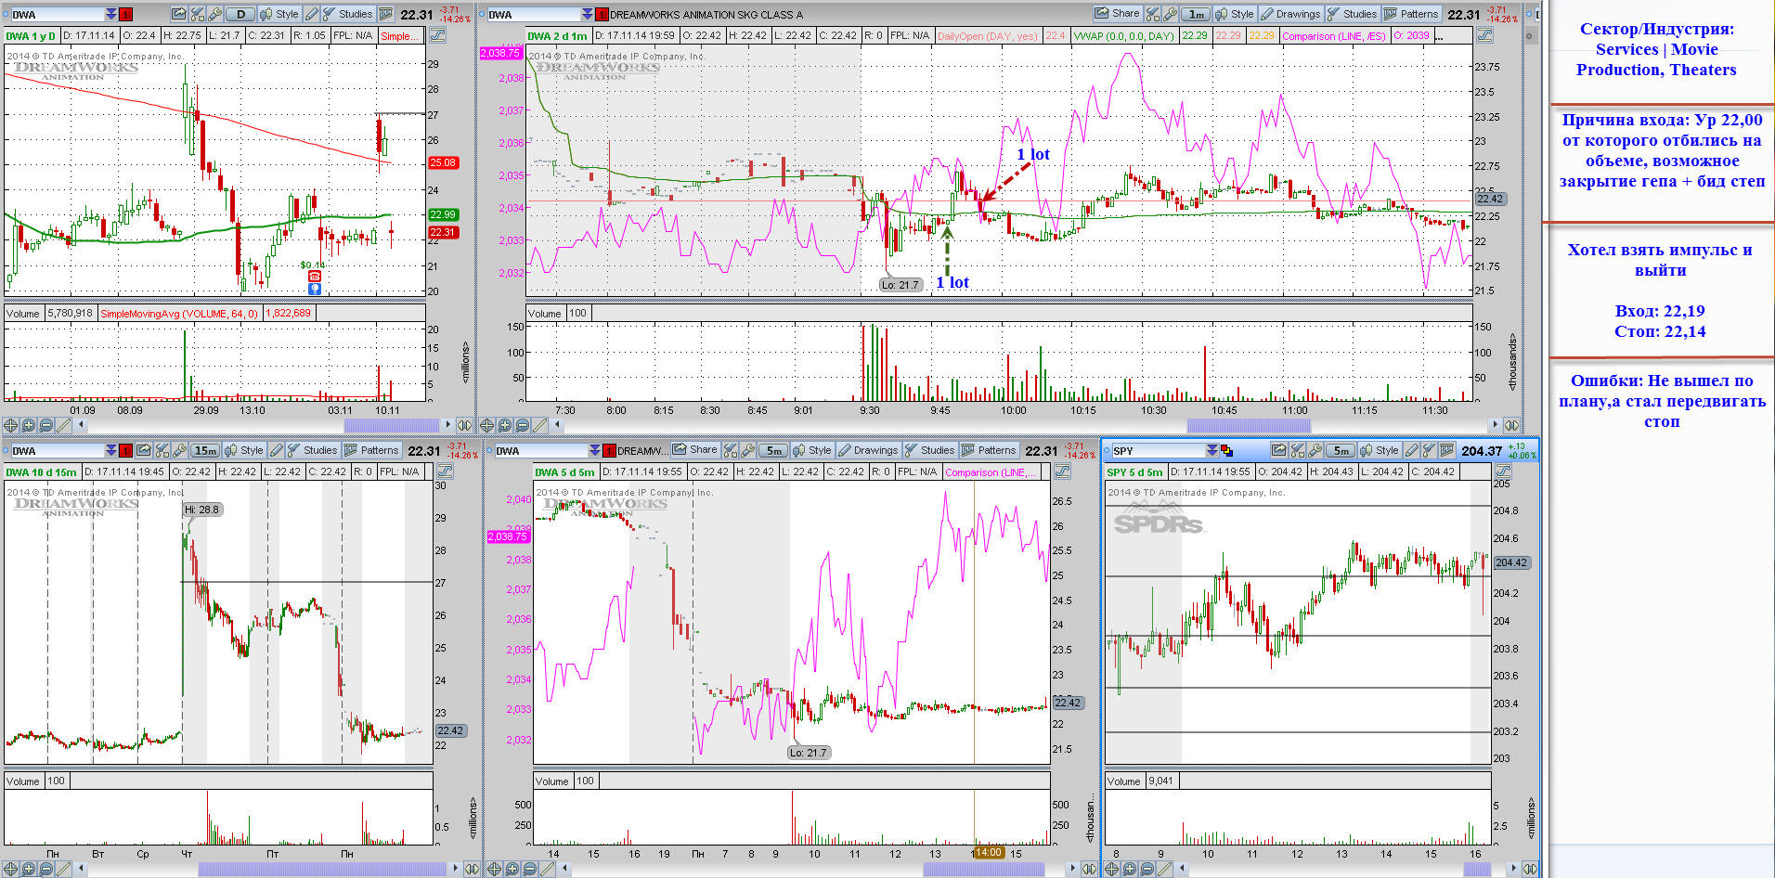Click time scrollbar thumb under DWA 5m chart
This screenshot has width=1775, height=878.
coord(984,869)
